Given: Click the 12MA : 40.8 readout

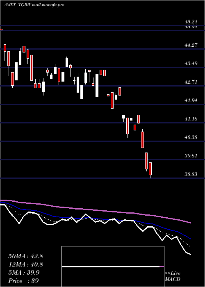Looking at the screenshot, I should [25, 264].
